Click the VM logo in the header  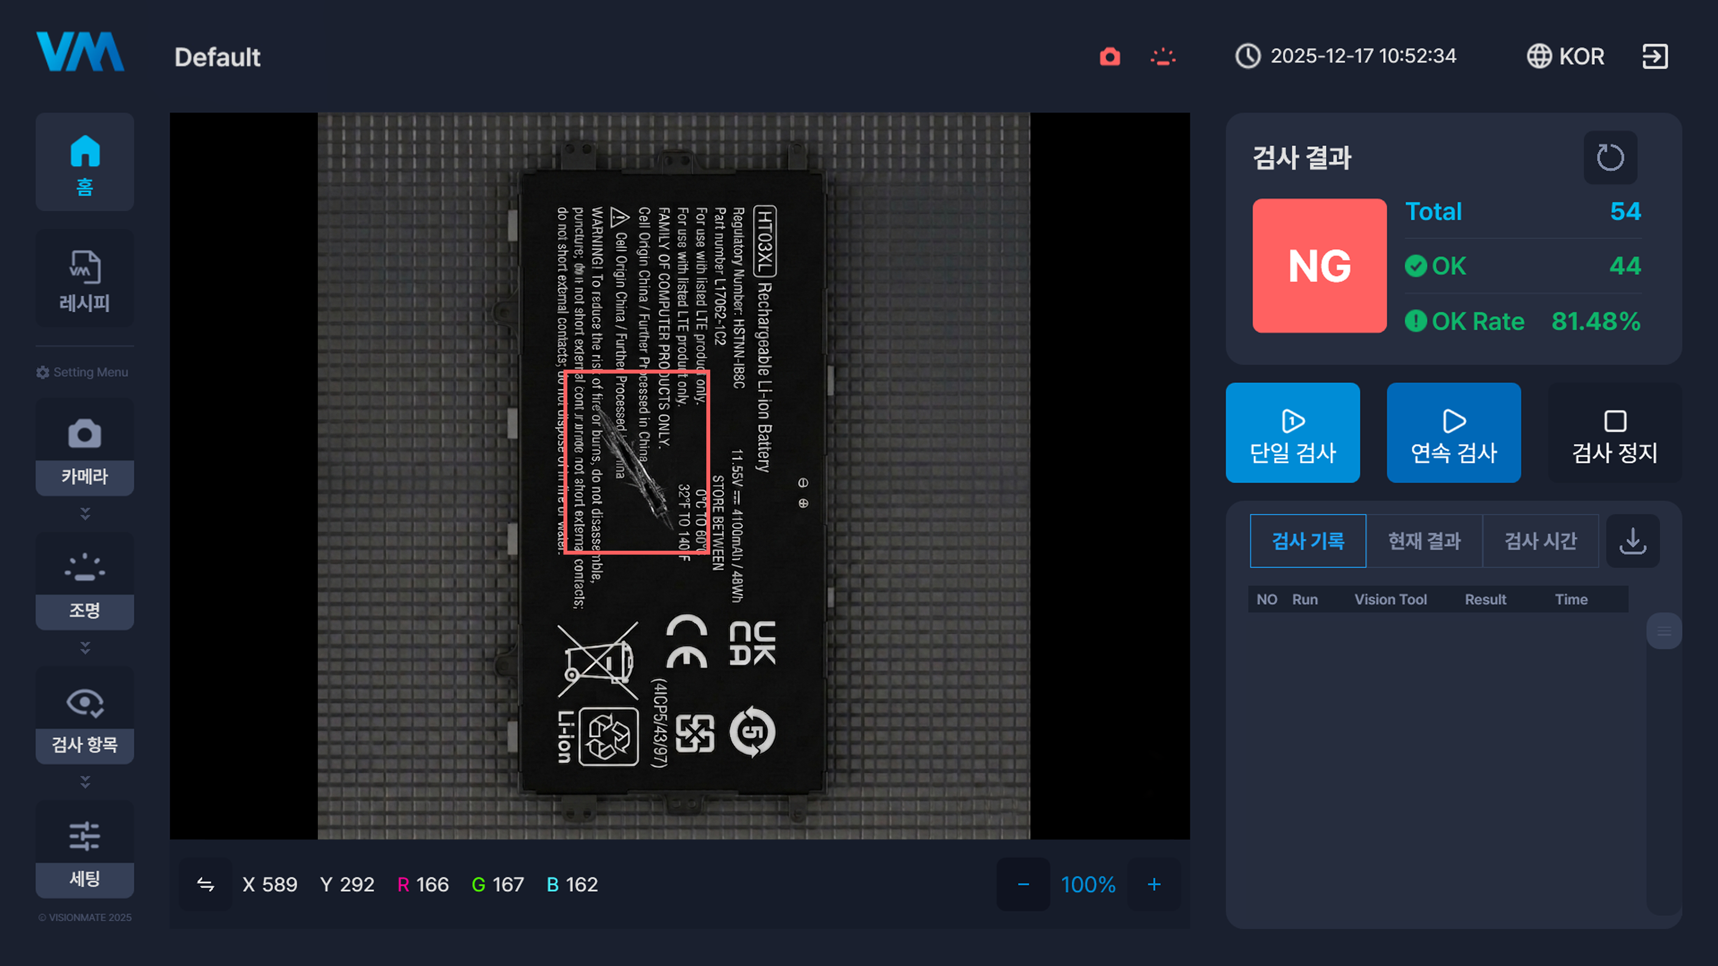[80, 52]
